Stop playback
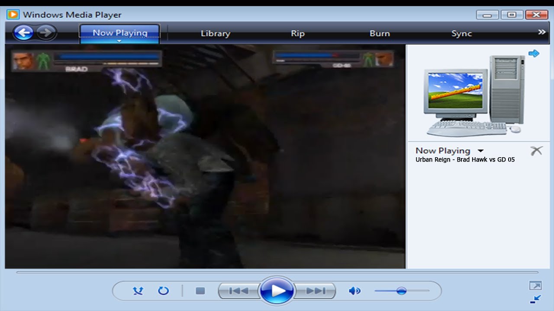The width and height of the screenshot is (554, 311). click(x=200, y=291)
